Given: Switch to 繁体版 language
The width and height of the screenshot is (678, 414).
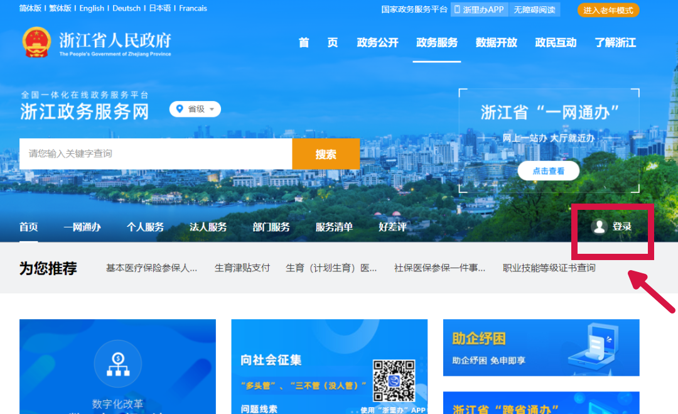Looking at the screenshot, I should [x=60, y=8].
